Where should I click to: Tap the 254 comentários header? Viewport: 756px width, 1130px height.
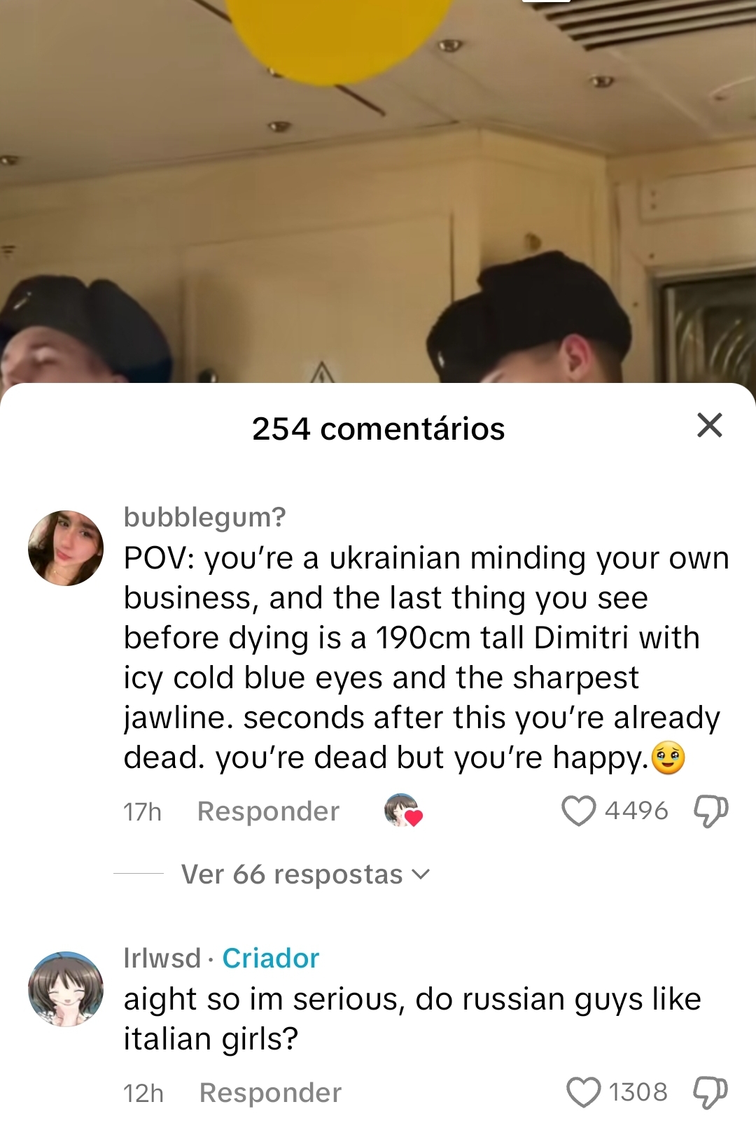point(378,428)
